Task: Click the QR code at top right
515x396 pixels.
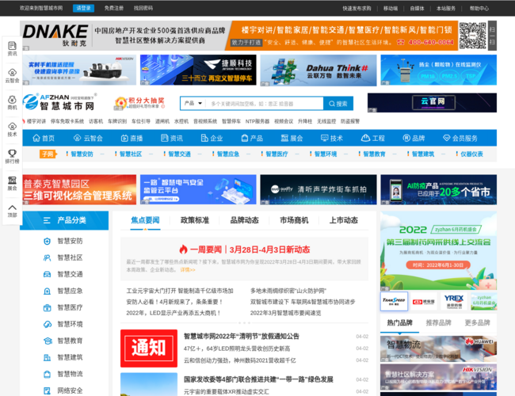Action: click(472, 35)
